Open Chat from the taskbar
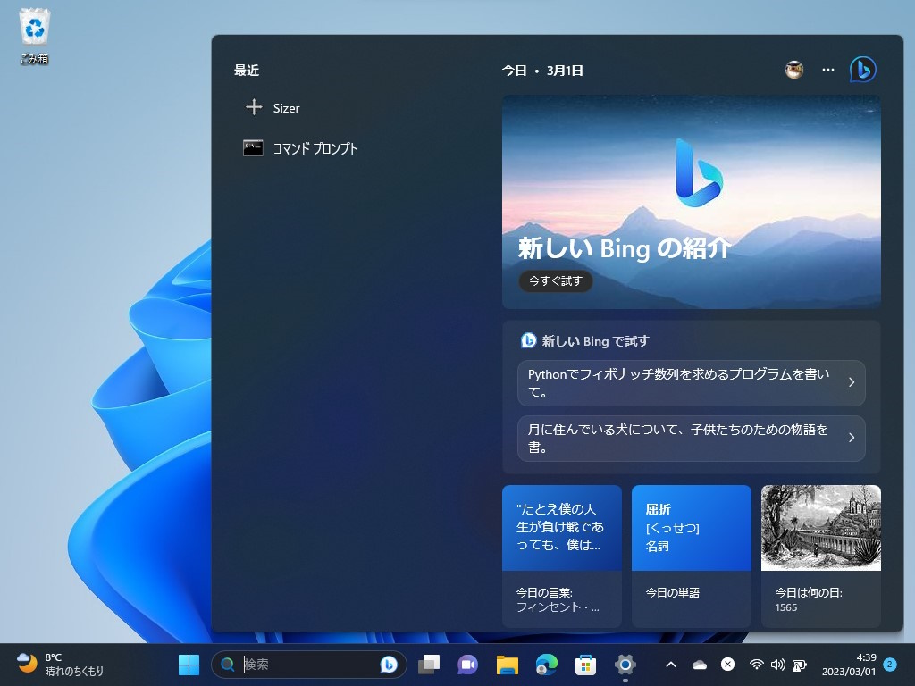915x686 pixels. [466, 665]
